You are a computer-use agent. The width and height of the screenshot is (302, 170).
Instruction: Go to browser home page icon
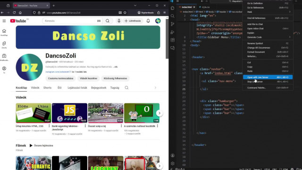click(20, 13)
